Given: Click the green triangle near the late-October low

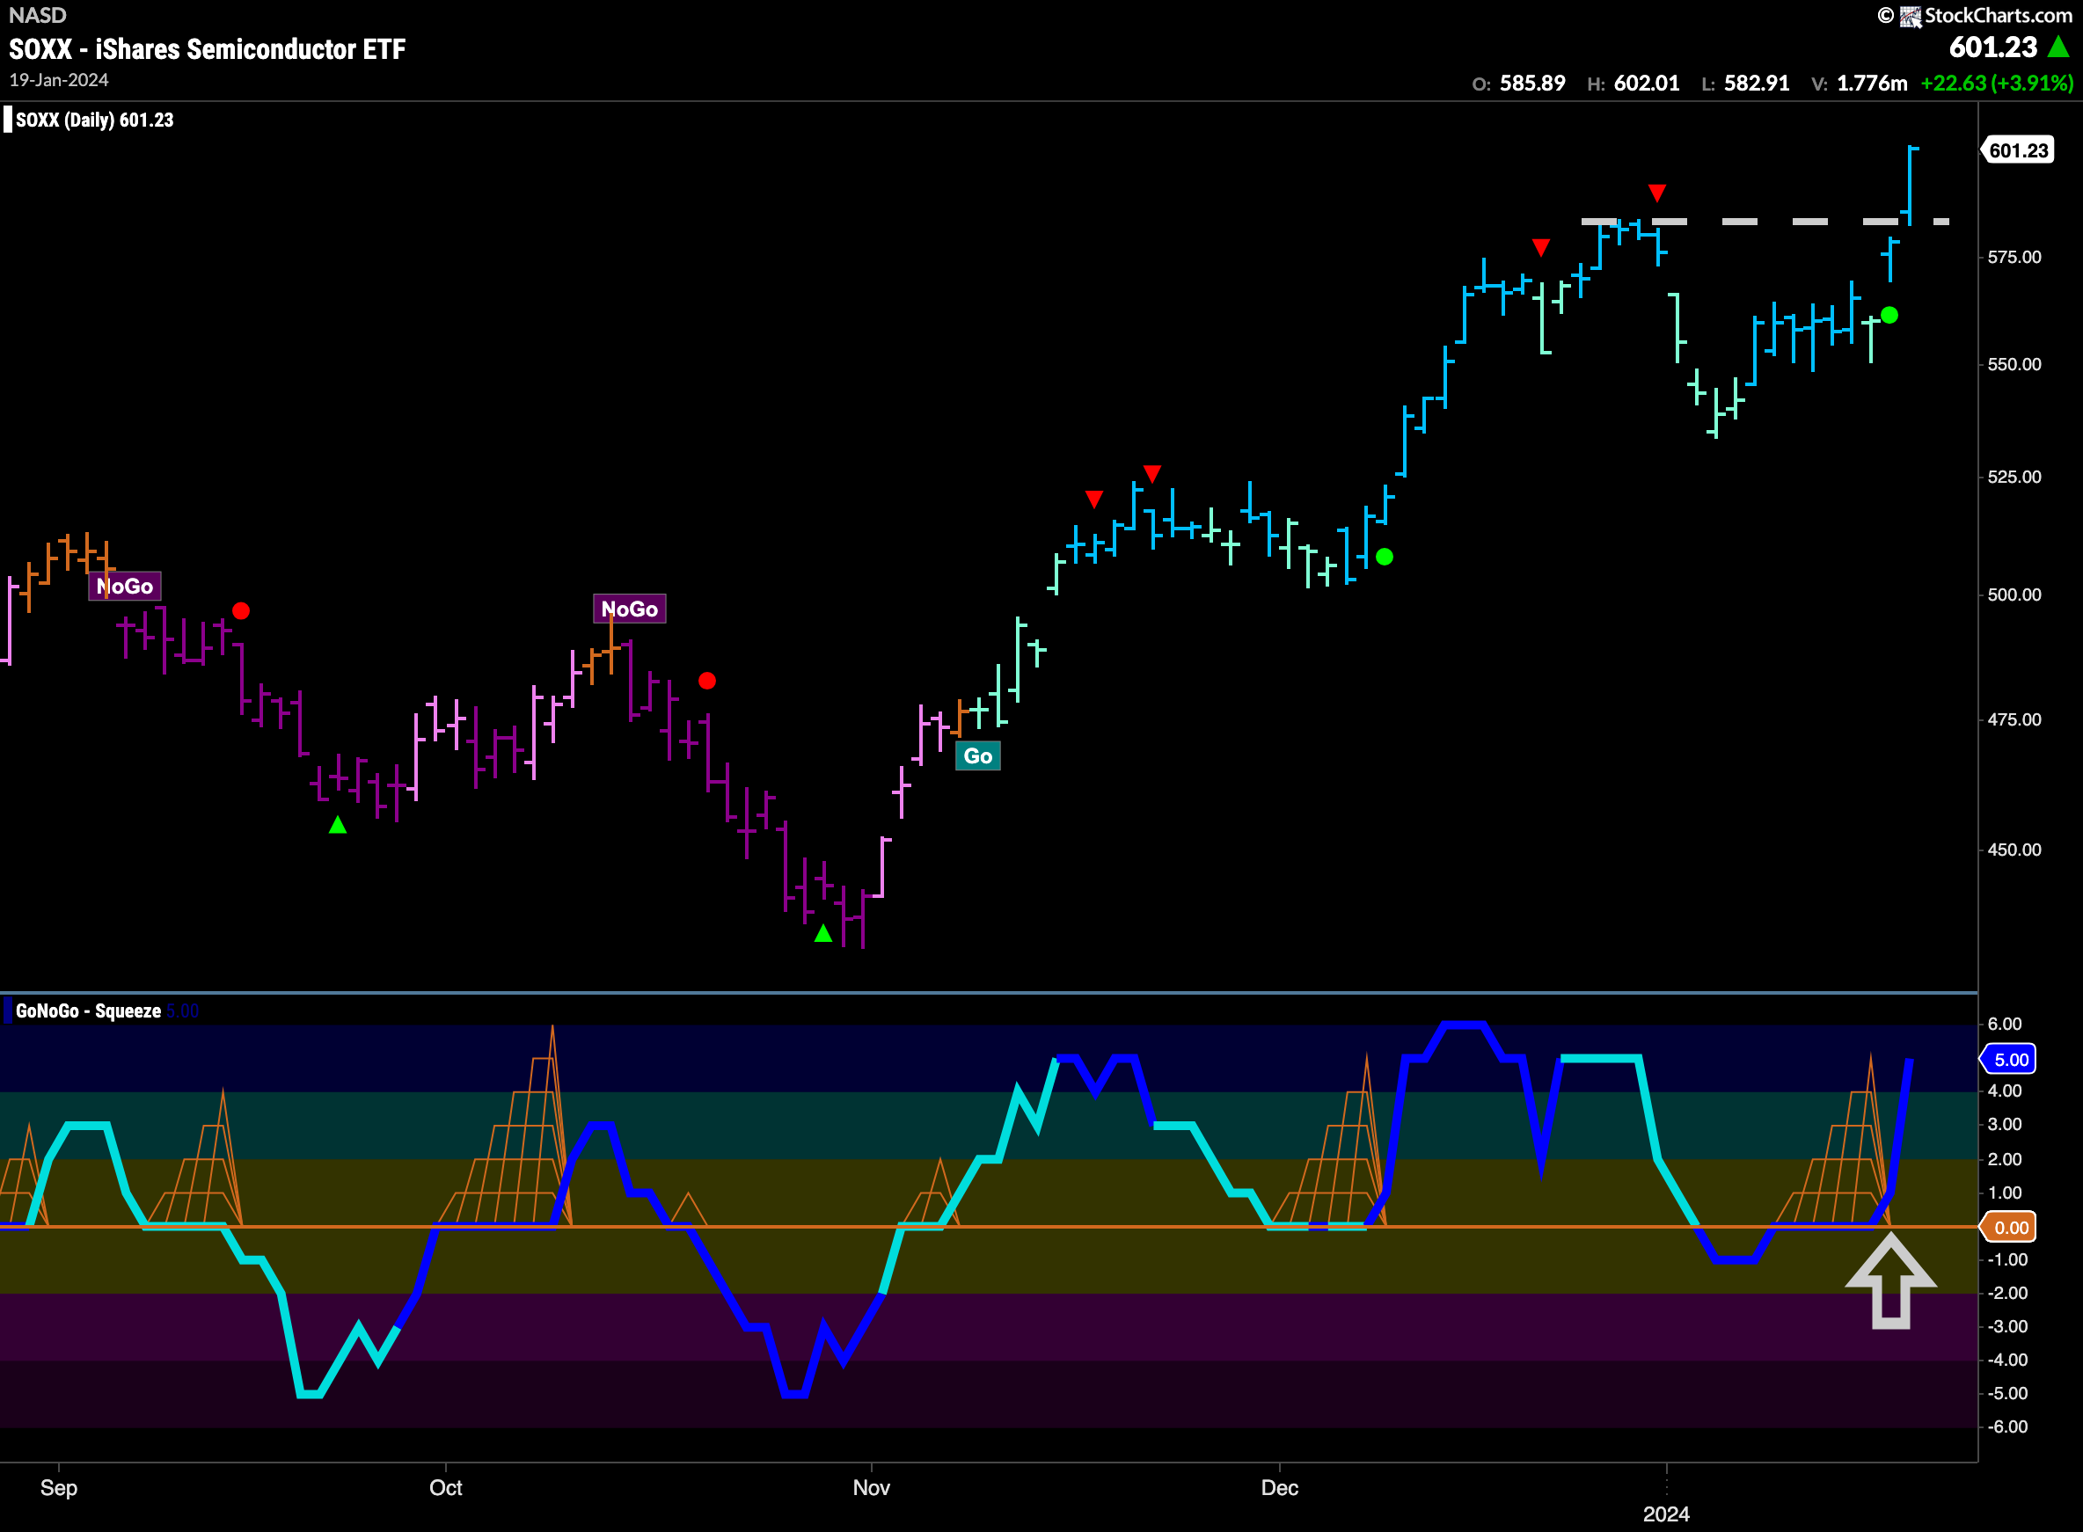Looking at the screenshot, I should pos(822,933).
